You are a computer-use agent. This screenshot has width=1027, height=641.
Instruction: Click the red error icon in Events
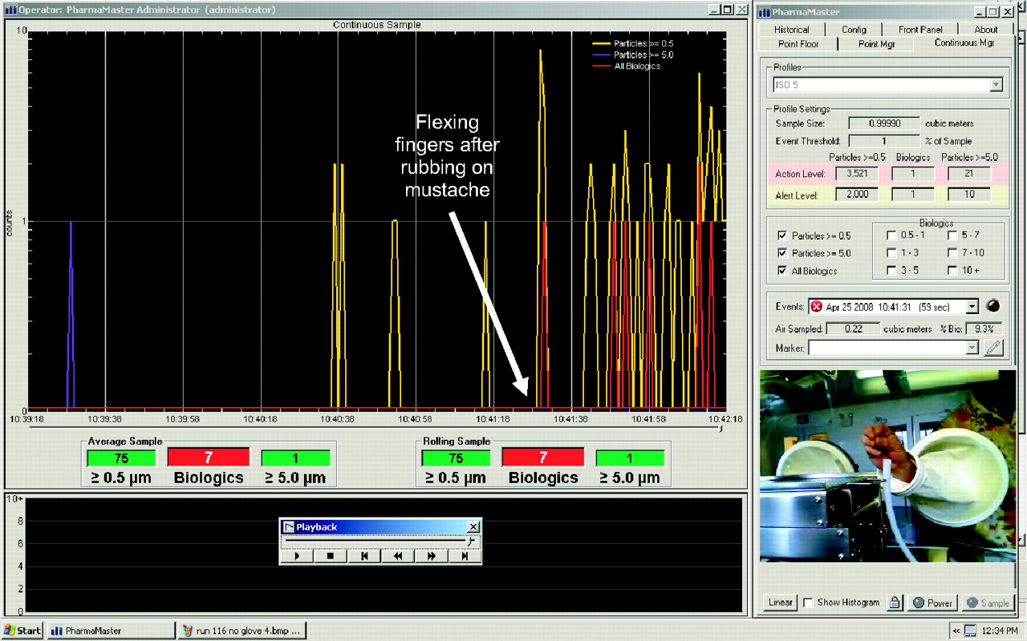pos(816,306)
